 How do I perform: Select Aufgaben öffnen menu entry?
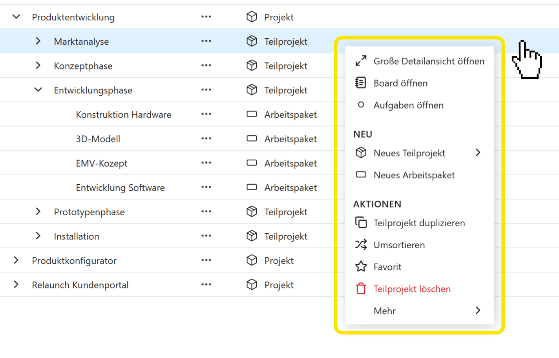tap(408, 105)
